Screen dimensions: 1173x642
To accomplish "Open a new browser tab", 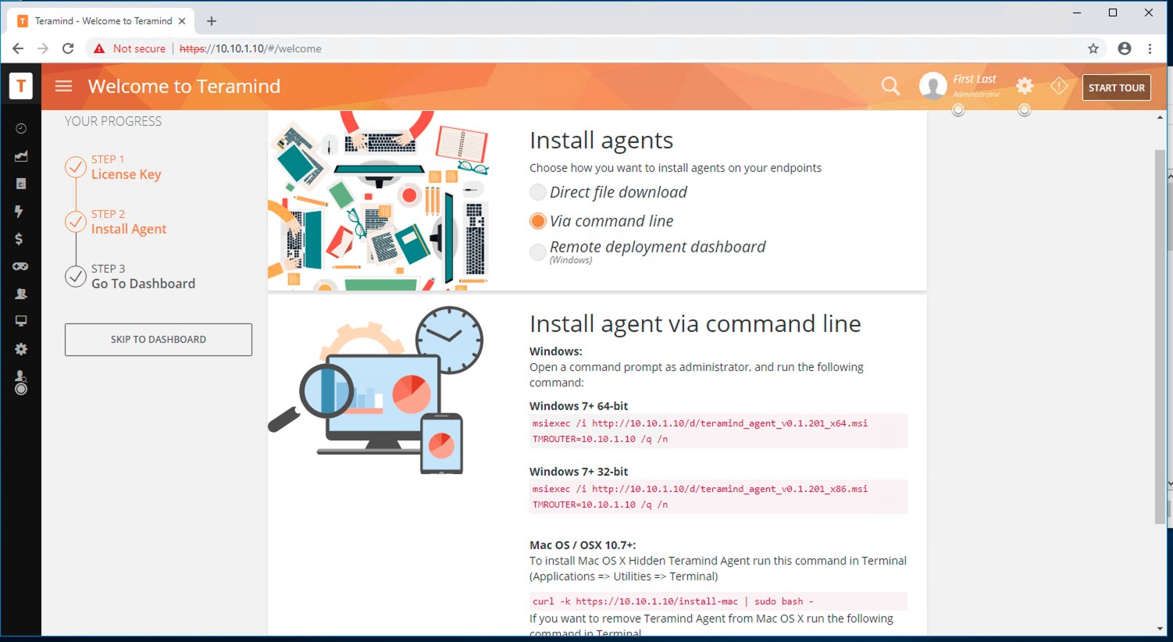I will pyautogui.click(x=212, y=21).
